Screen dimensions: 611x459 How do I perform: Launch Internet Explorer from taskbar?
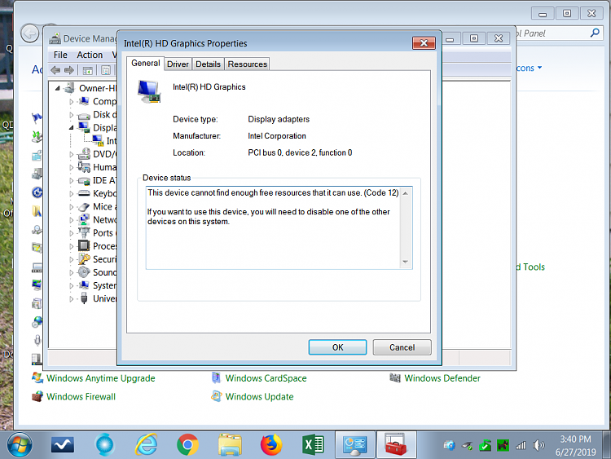(146, 444)
